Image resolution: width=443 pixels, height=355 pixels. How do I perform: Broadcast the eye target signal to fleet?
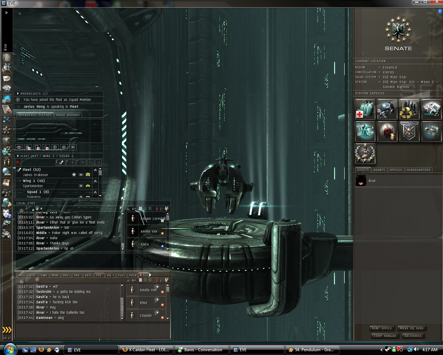coord(19,147)
